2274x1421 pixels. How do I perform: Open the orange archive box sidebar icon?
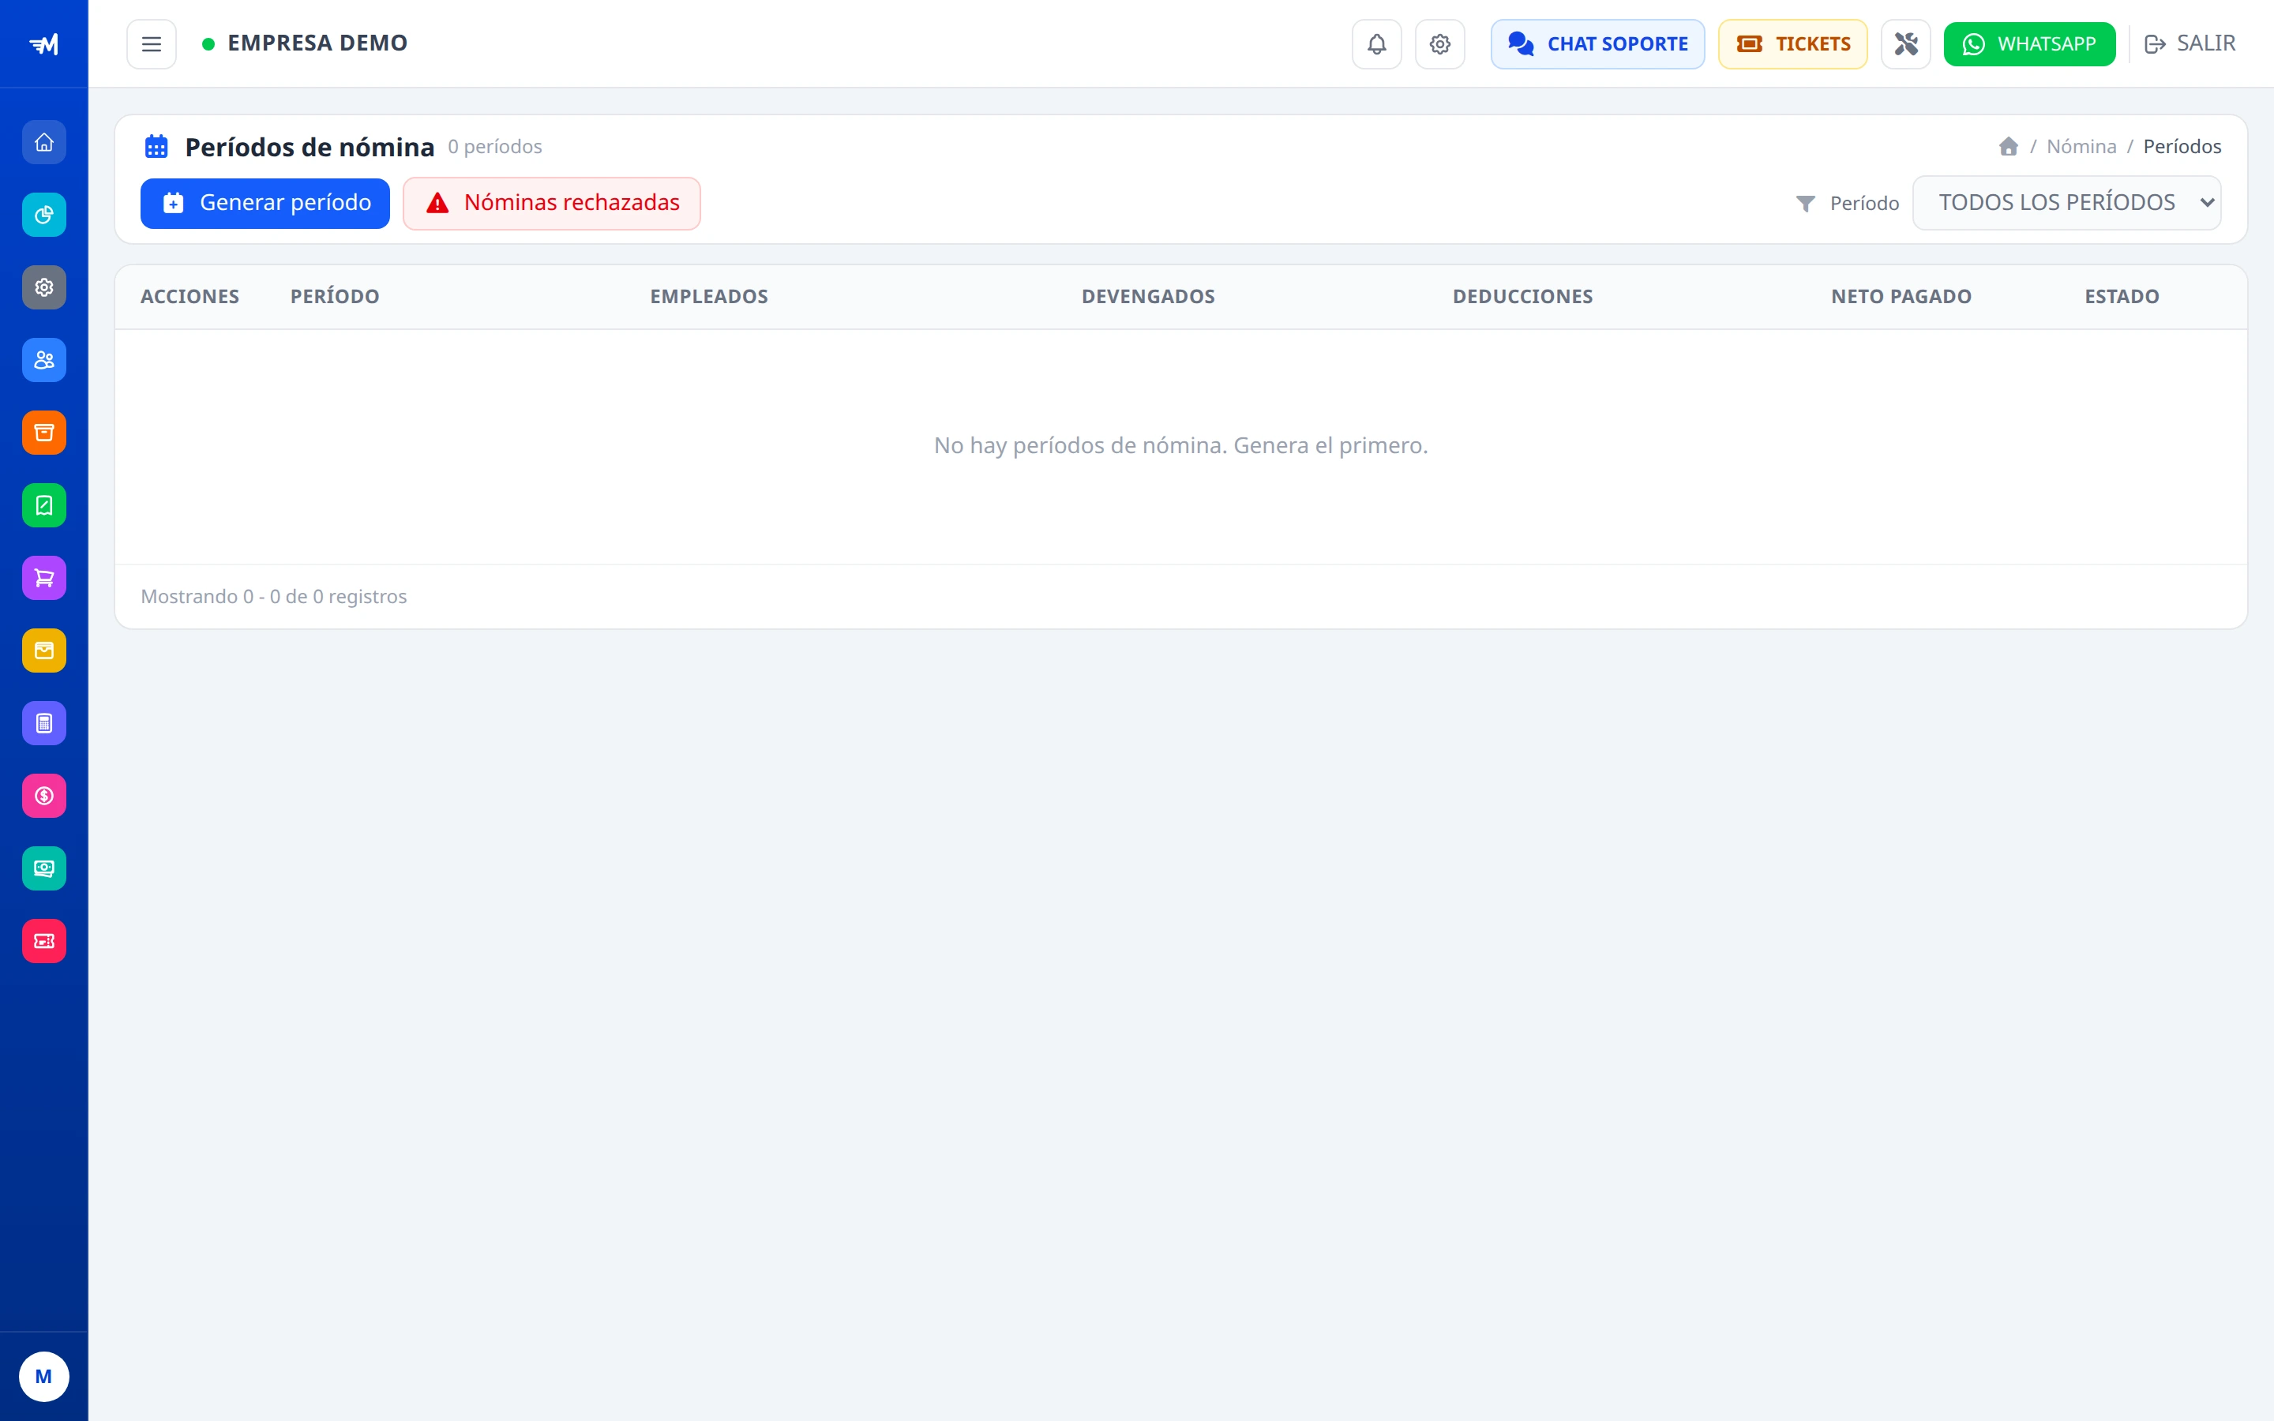click(44, 433)
